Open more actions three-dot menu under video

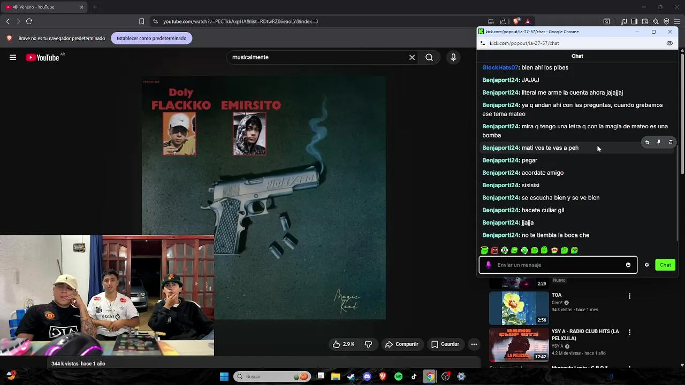click(x=474, y=344)
